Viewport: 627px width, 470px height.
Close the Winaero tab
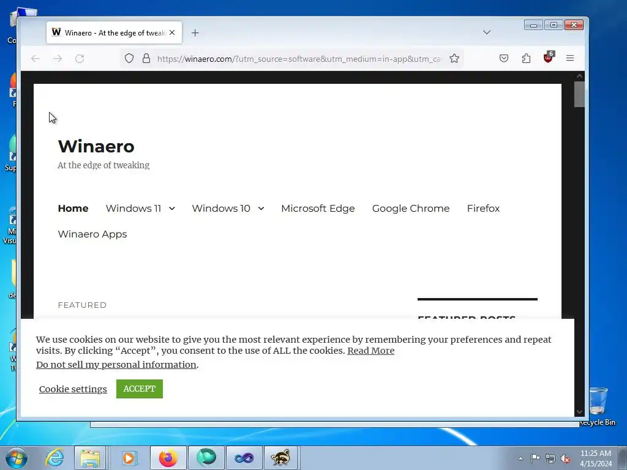pos(172,33)
